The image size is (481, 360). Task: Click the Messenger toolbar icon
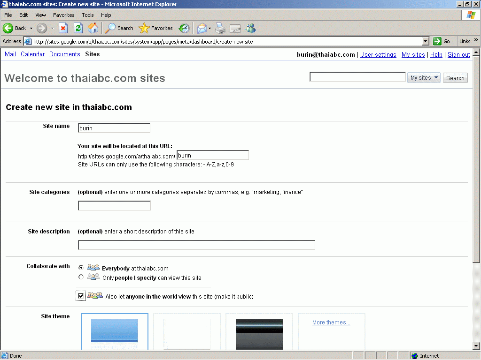point(250,28)
